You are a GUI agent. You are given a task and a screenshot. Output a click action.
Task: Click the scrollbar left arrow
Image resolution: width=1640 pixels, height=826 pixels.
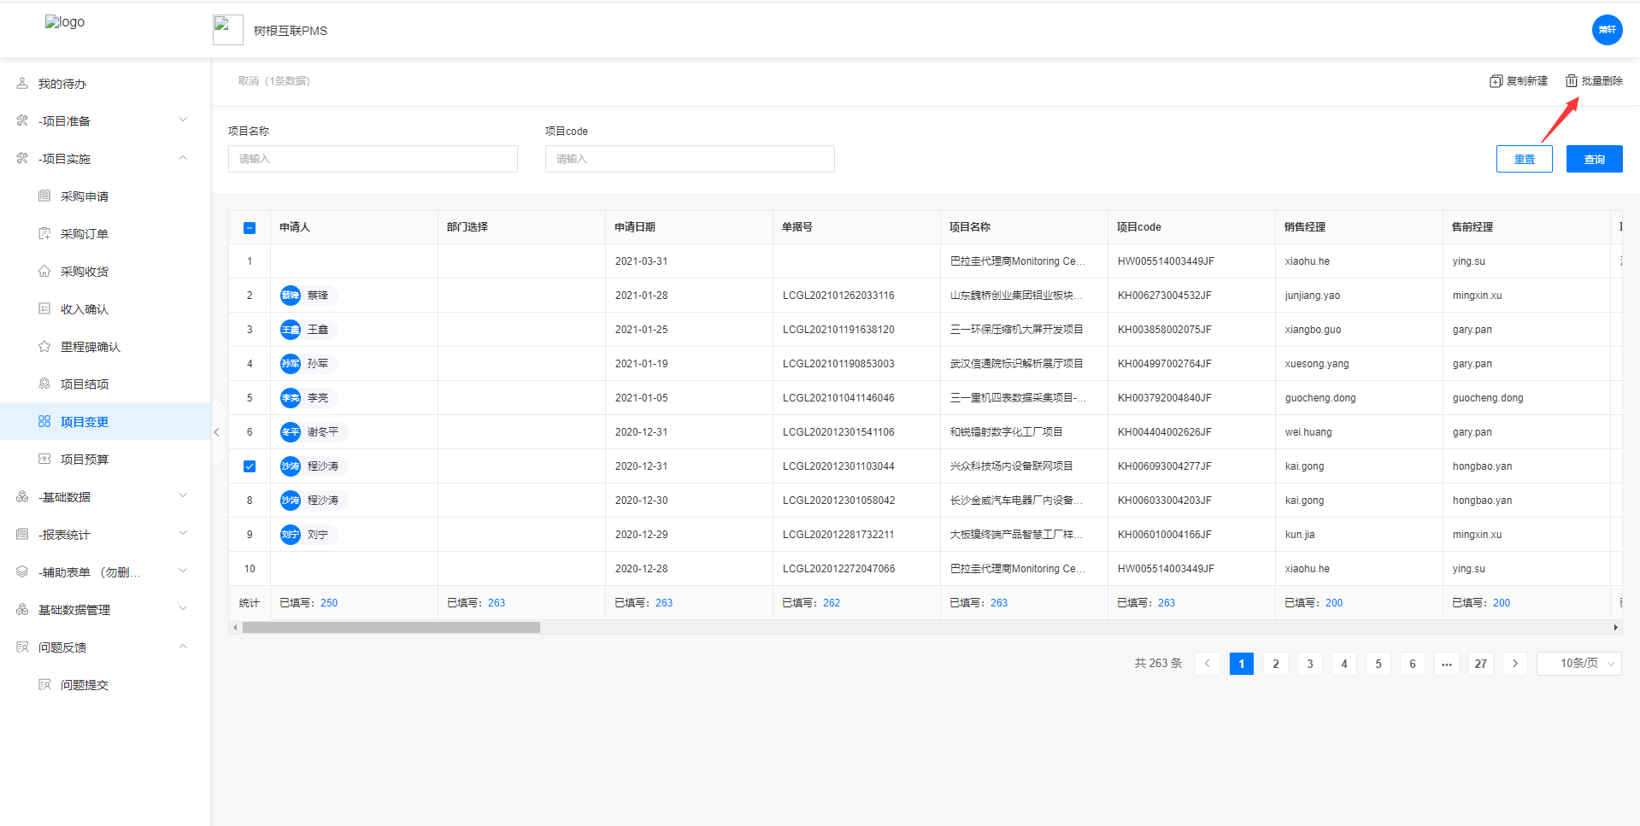tap(235, 628)
